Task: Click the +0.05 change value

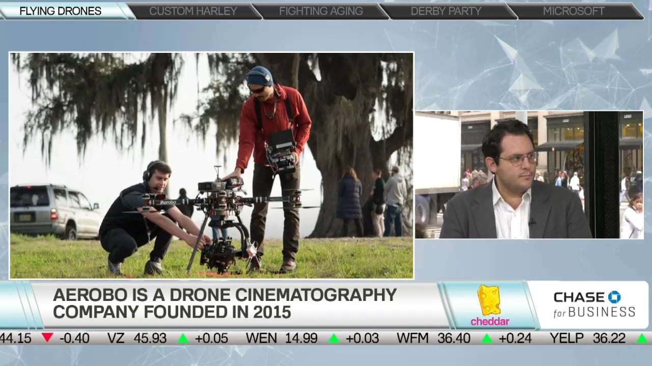Action: tap(212, 338)
